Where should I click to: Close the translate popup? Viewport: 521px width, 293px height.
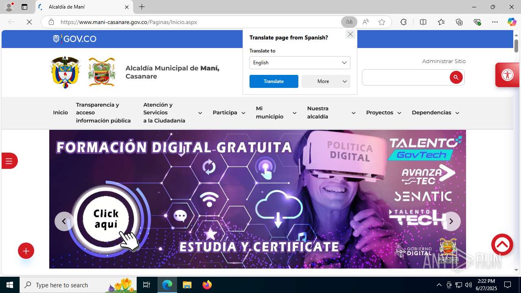350,34
